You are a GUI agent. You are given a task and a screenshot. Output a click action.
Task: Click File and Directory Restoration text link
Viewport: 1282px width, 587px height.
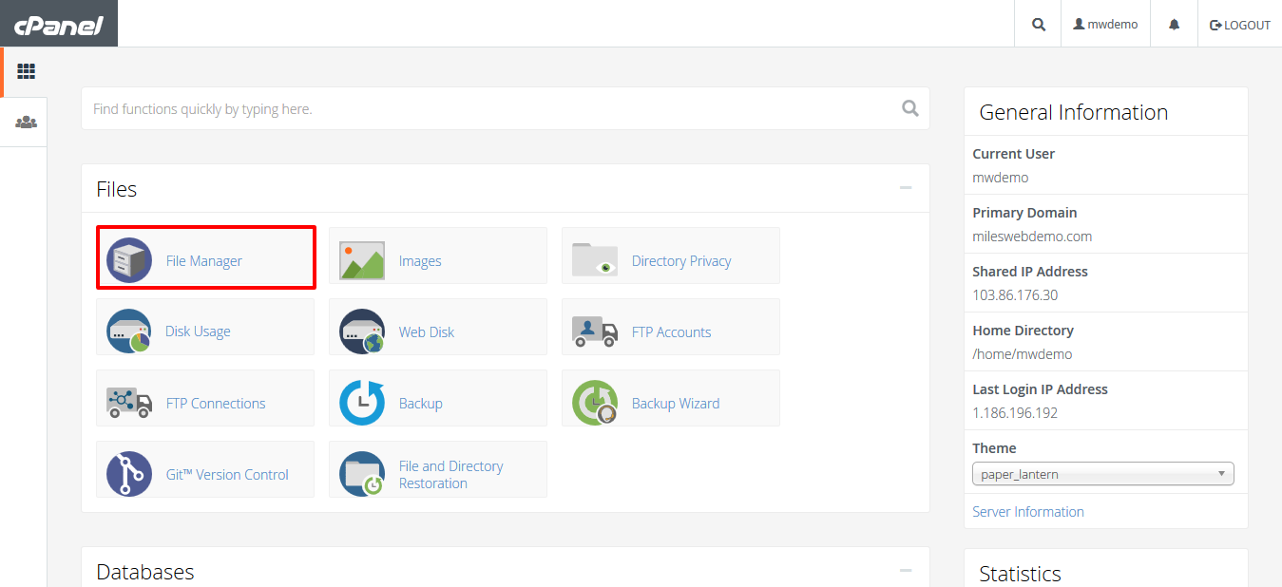(x=451, y=474)
